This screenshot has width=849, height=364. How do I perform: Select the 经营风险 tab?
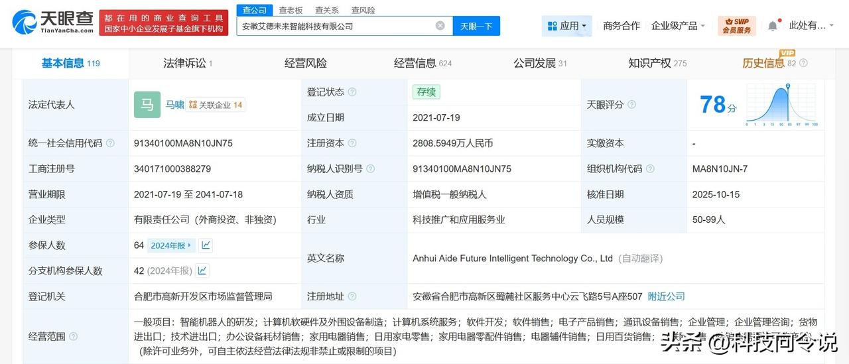[x=306, y=63]
